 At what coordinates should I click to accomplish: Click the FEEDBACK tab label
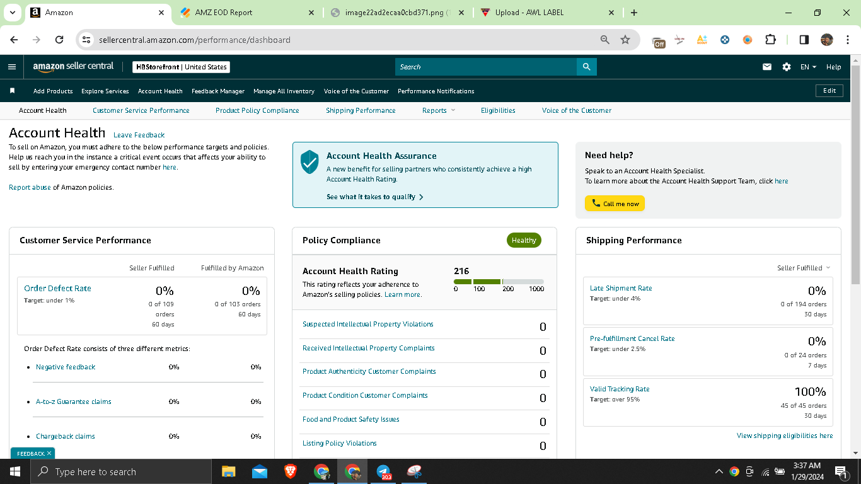pos(31,453)
